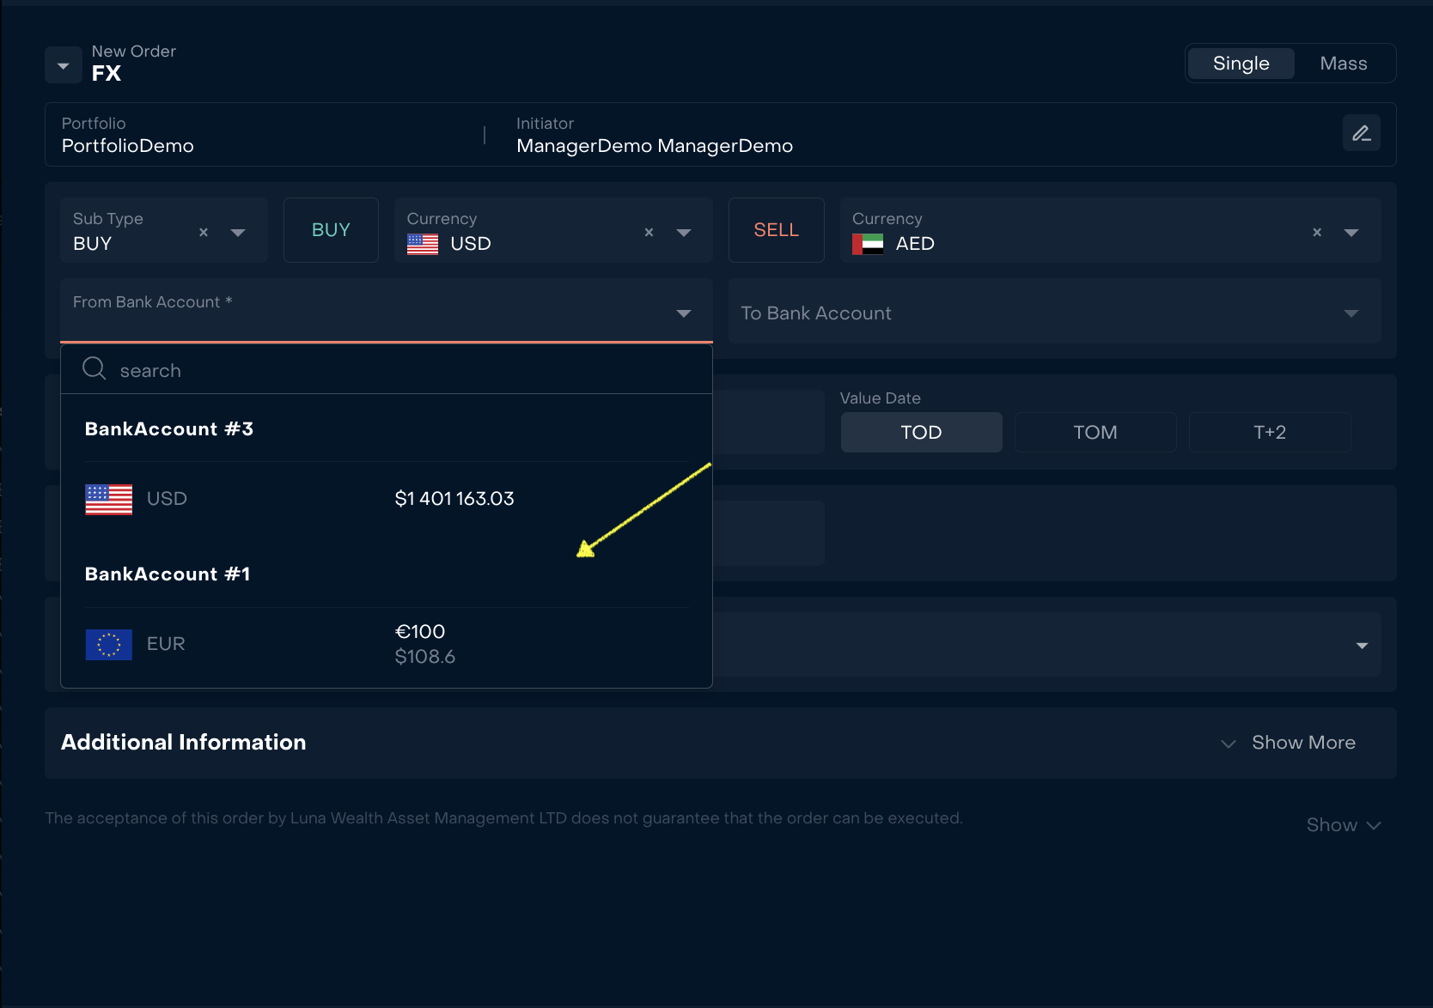Select T+2 value date

[x=1269, y=432]
